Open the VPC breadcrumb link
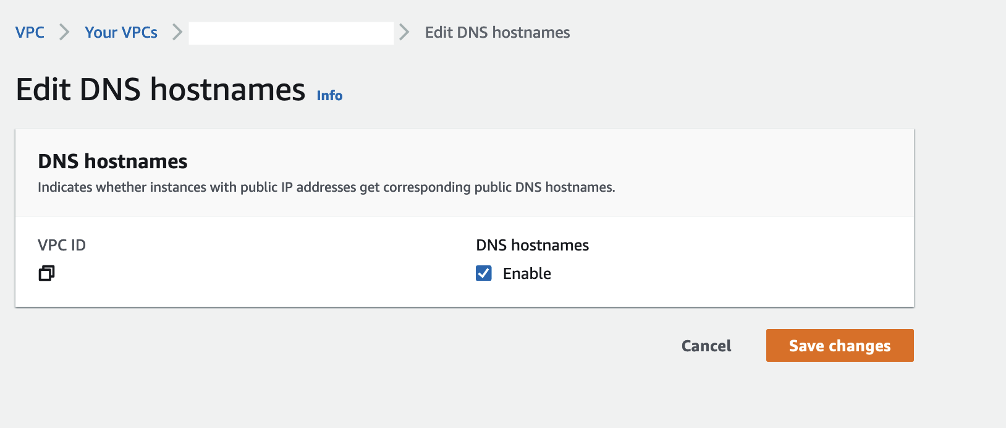This screenshot has height=428, width=1006. click(x=30, y=32)
